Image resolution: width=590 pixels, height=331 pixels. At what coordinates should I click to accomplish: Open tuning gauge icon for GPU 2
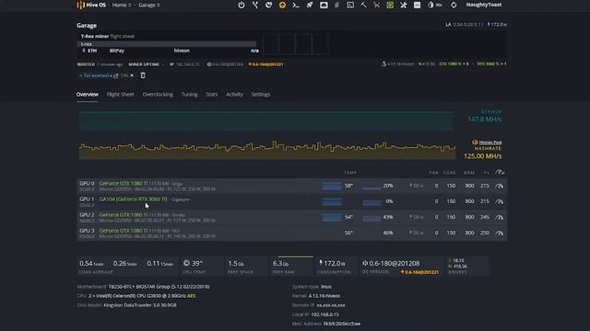500,217
